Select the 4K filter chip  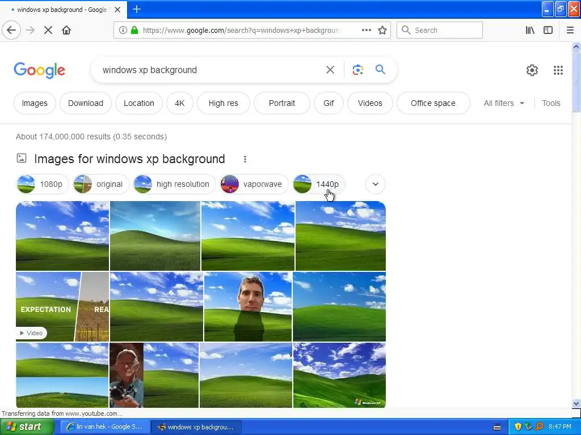[180, 103]
